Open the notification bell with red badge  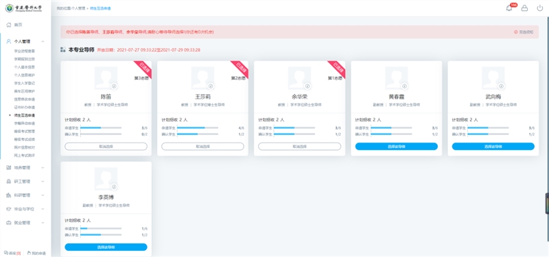(509, 8)
